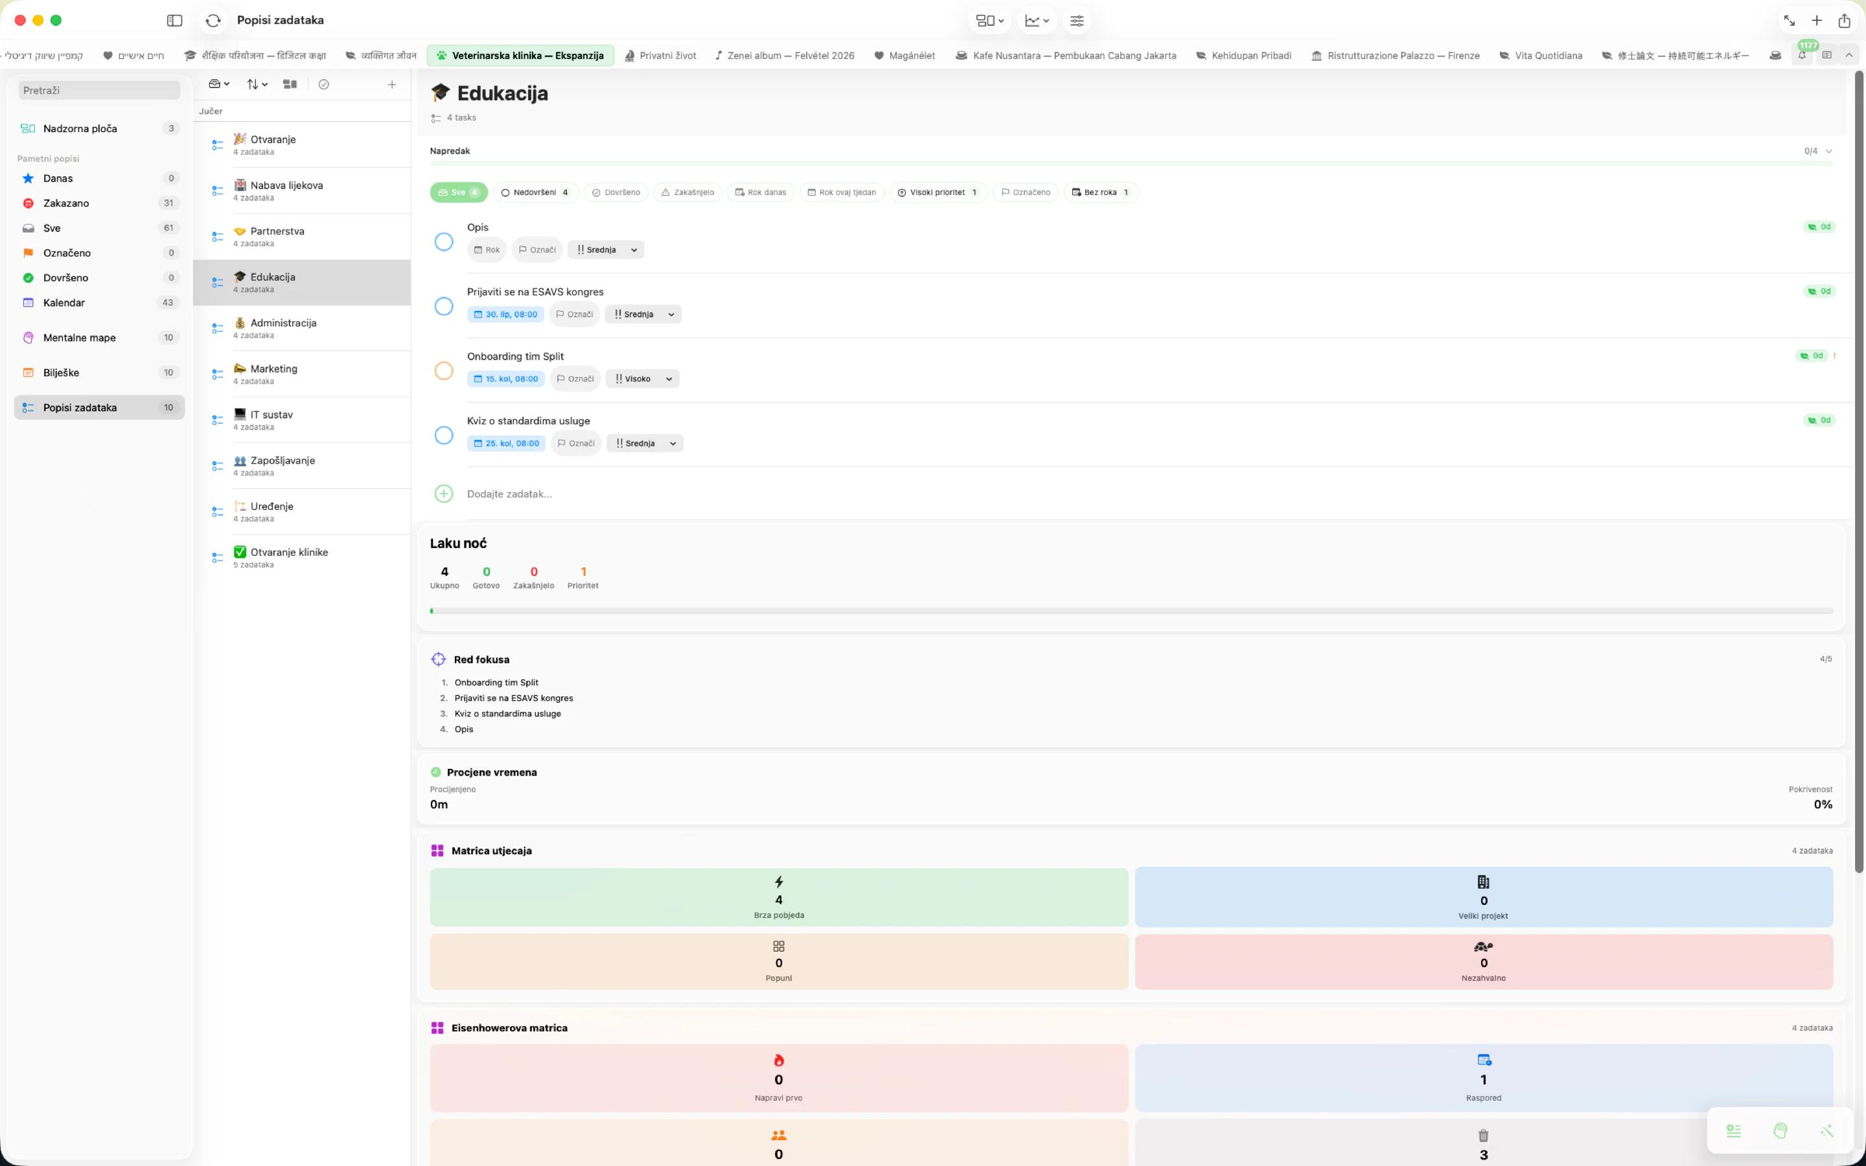Open the notifications bell icon
This screenshot has width=1866, height=1166.
[x=1802, y=56]
